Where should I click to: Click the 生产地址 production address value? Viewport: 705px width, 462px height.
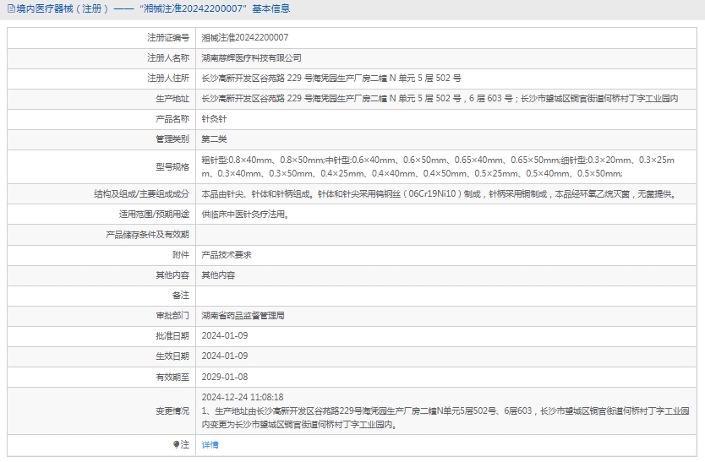[440, 99]
